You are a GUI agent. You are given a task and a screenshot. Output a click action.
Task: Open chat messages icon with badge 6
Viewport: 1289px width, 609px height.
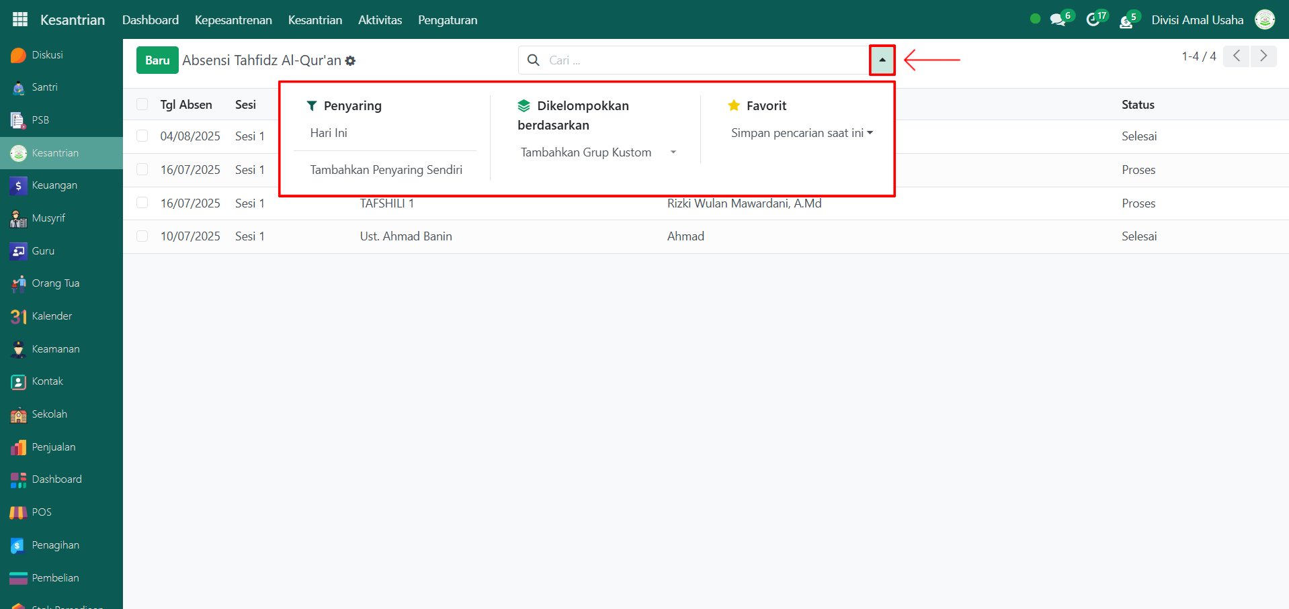pos(1058,20)
